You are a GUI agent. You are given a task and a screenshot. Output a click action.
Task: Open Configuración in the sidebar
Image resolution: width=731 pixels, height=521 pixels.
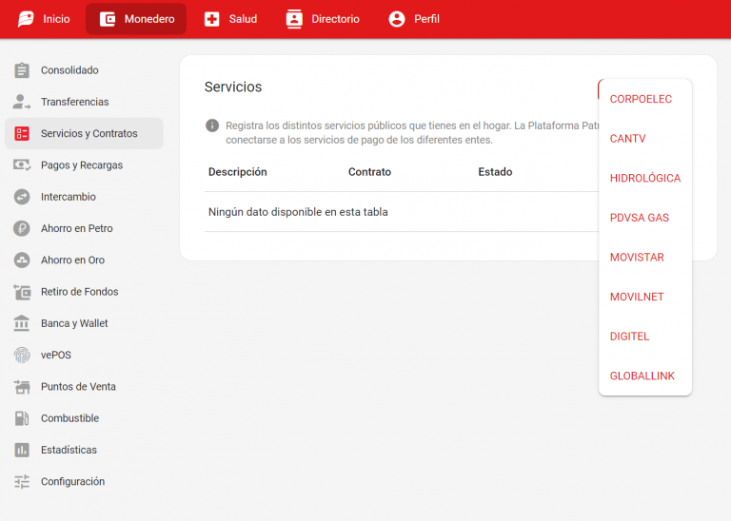84,482
